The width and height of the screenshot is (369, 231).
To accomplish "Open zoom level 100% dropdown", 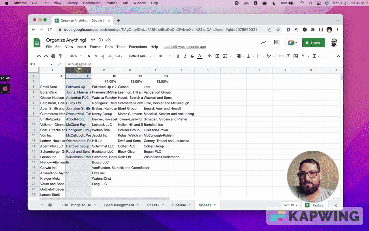I will tap(76, 56).
